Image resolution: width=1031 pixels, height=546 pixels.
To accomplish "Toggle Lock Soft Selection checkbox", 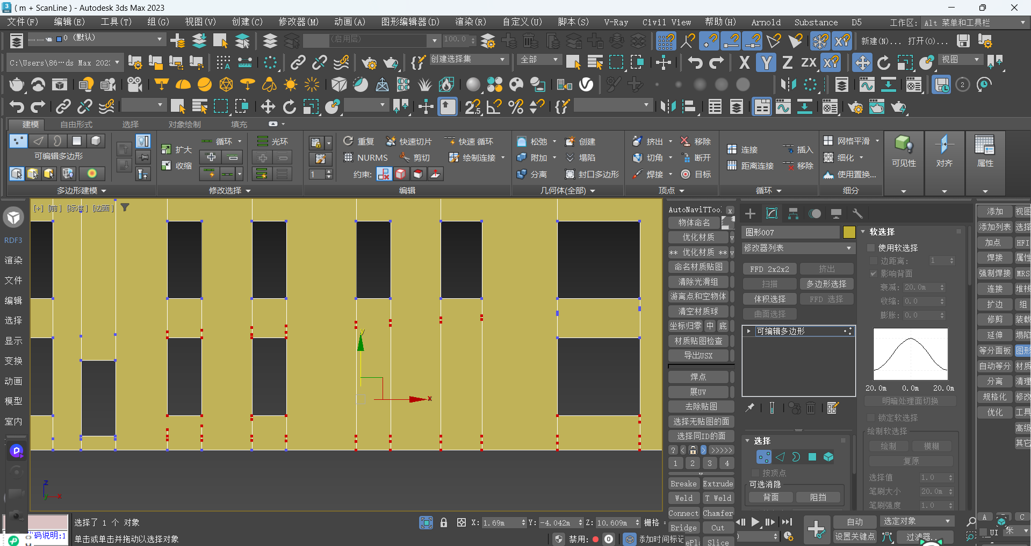I will coord(871,418).
